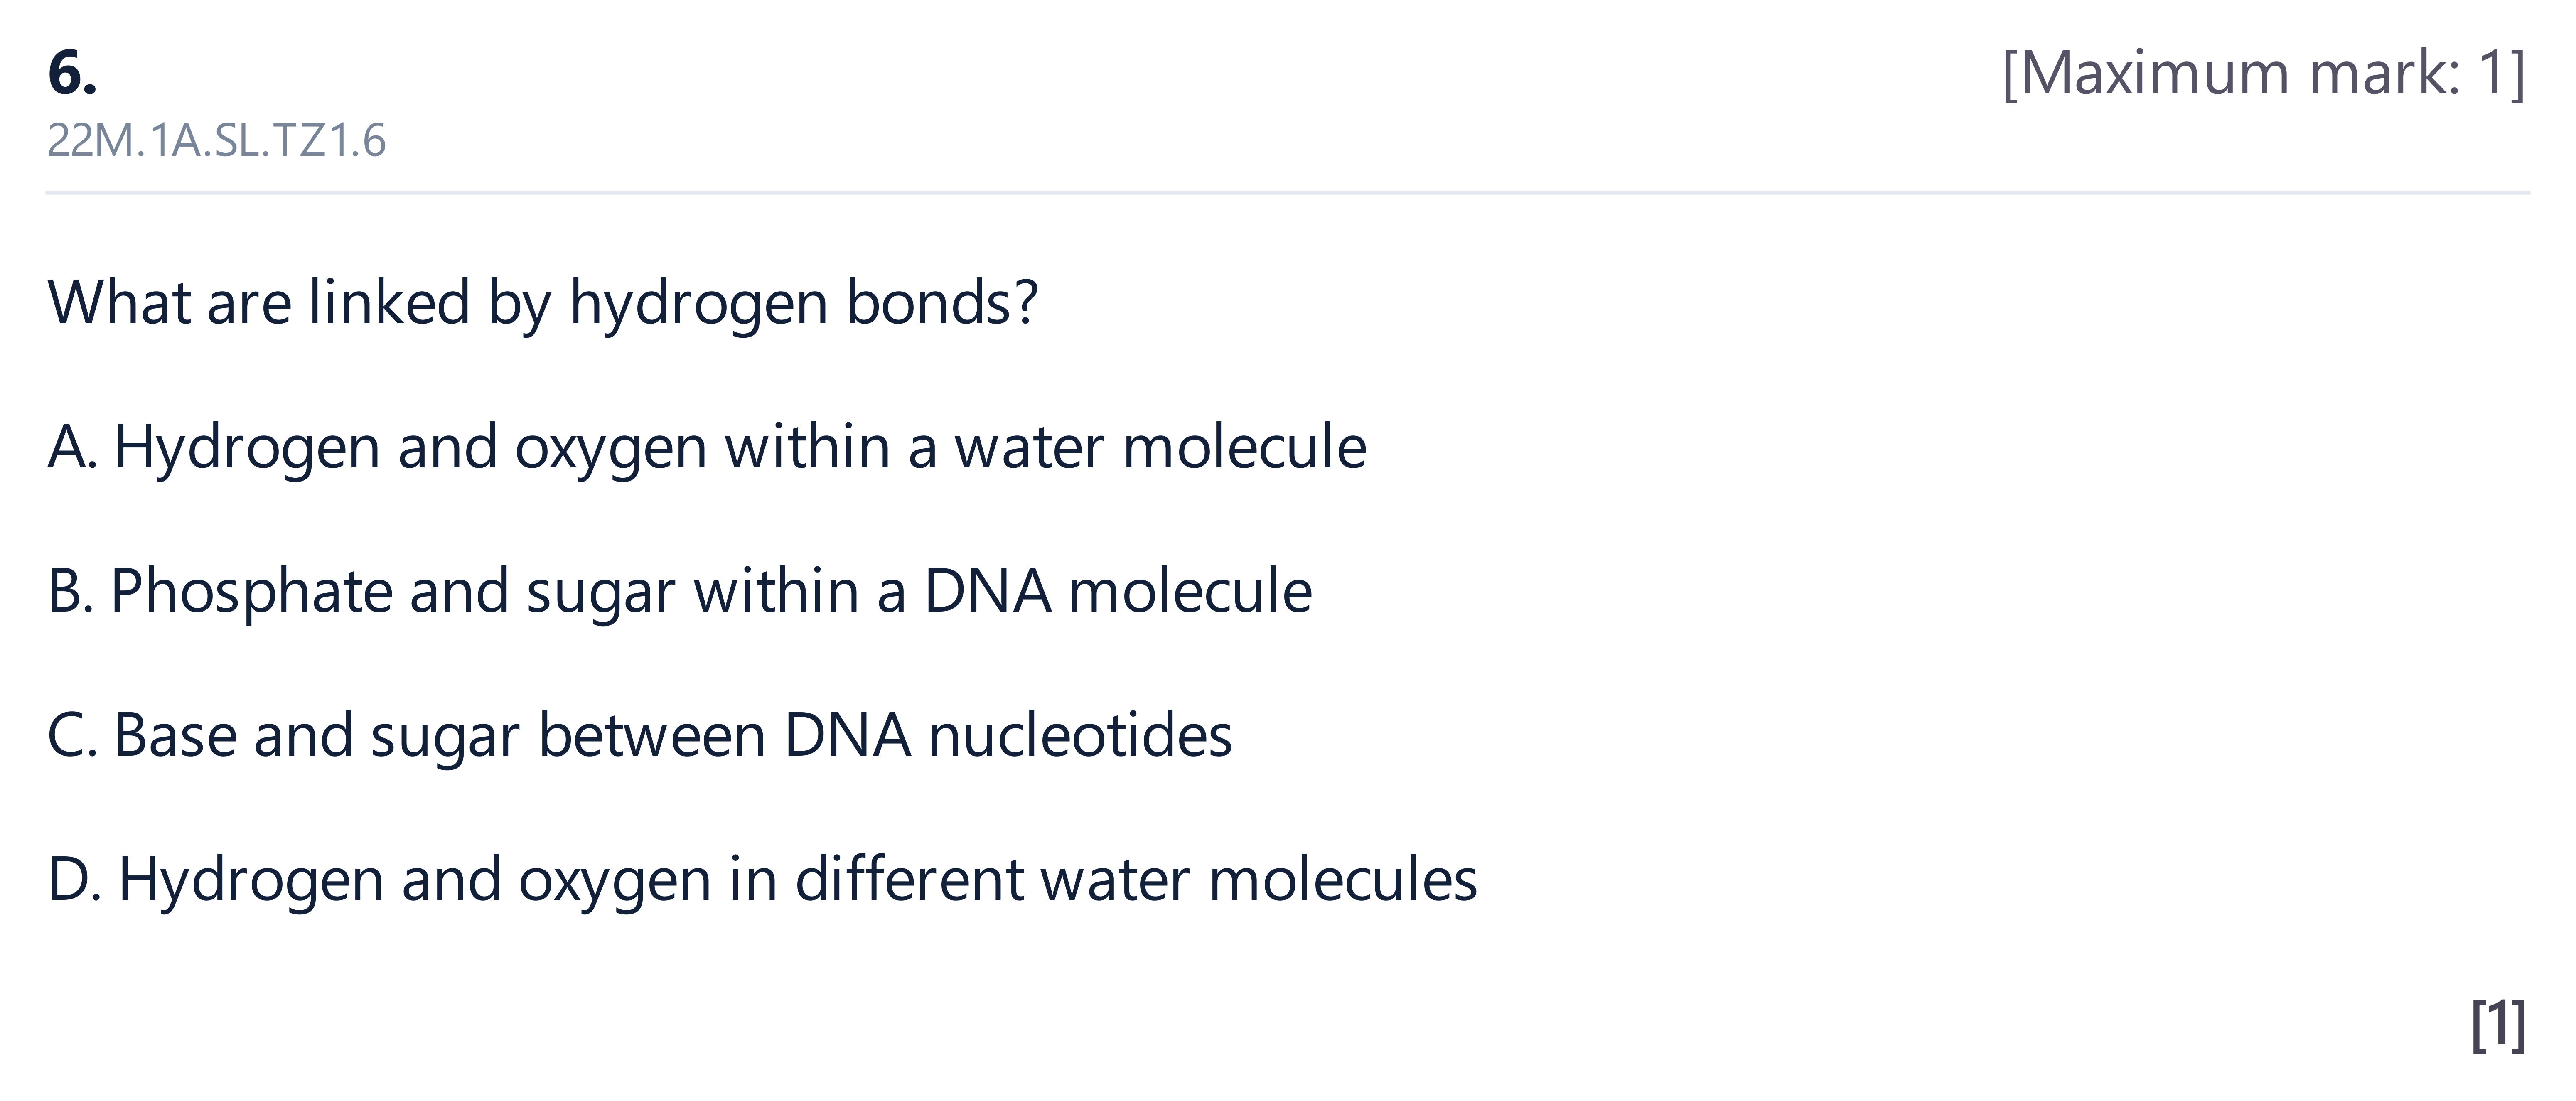Click the letter C option marker
The image size is (2576, 1101).
(x=72, y=735)
